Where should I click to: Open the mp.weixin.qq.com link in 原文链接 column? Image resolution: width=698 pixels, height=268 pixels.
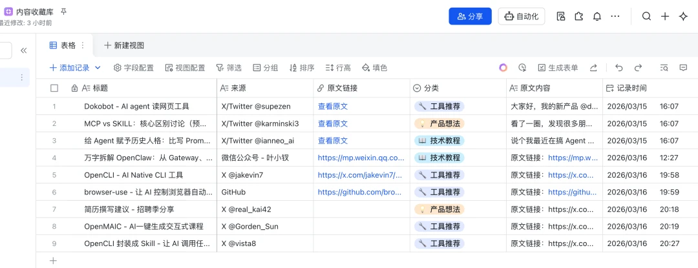pyautogui.click(x=361, y=158)
